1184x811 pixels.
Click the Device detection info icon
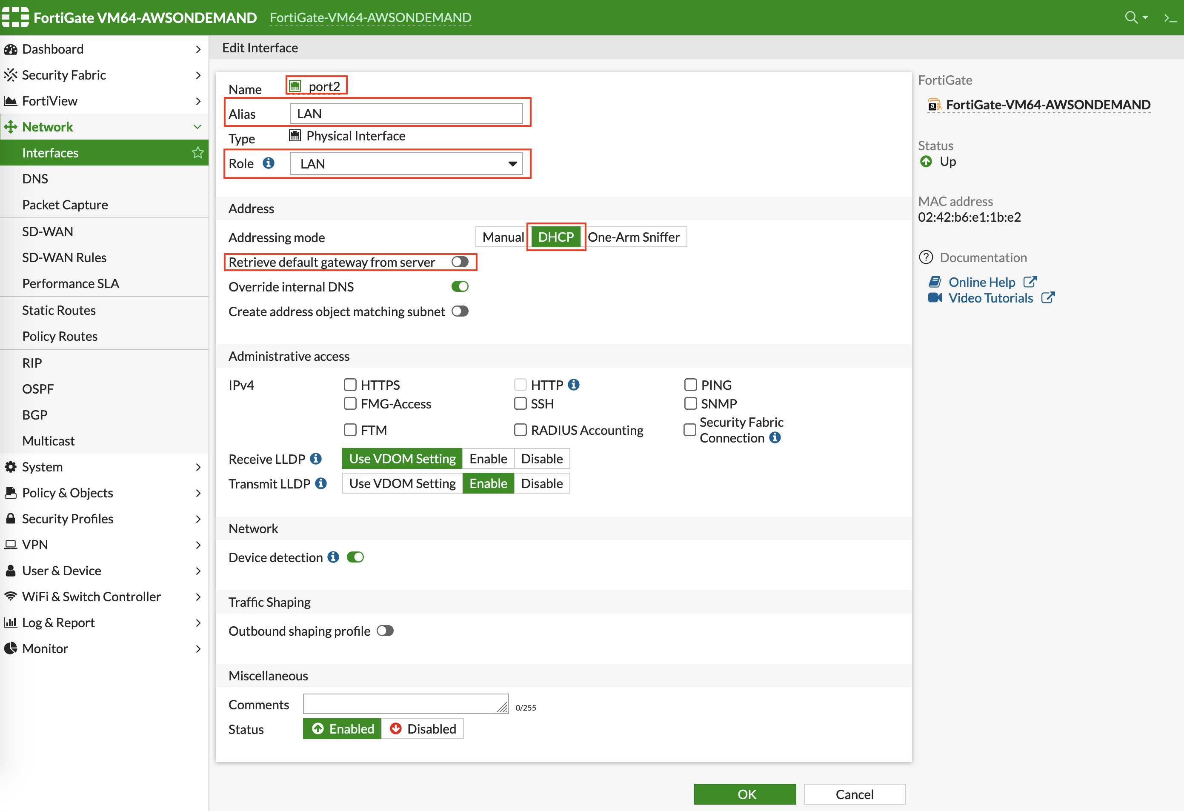click(x=333, y=557)
